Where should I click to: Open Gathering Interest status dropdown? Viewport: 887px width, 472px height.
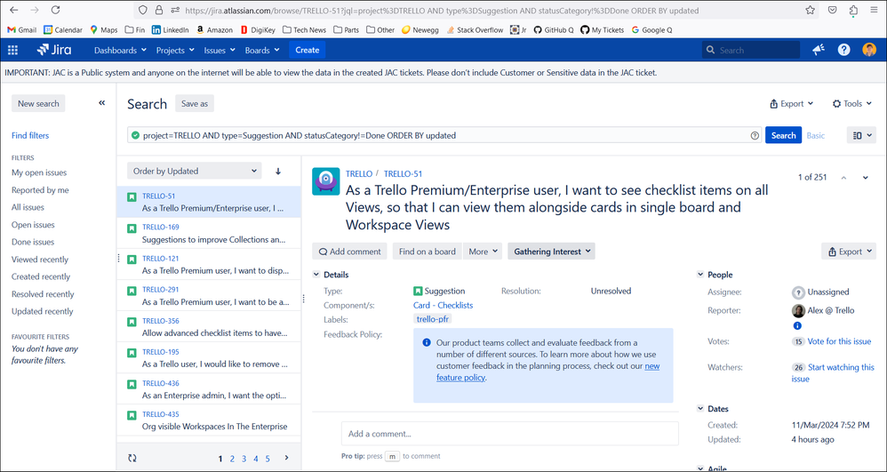coord(551,252)
